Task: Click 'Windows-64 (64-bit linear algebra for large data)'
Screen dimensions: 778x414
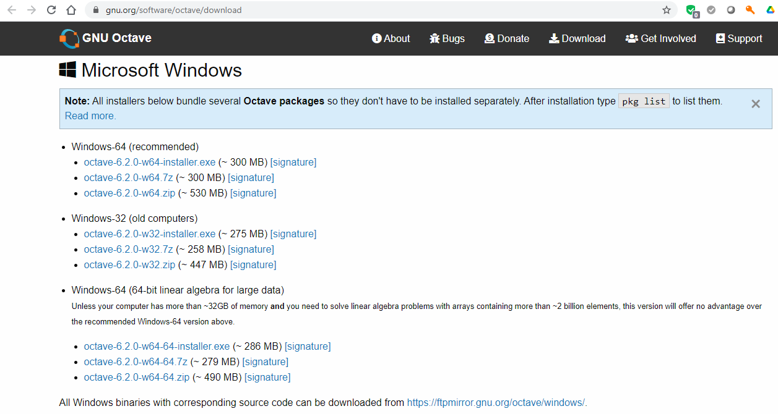Action: click(178, 290)
